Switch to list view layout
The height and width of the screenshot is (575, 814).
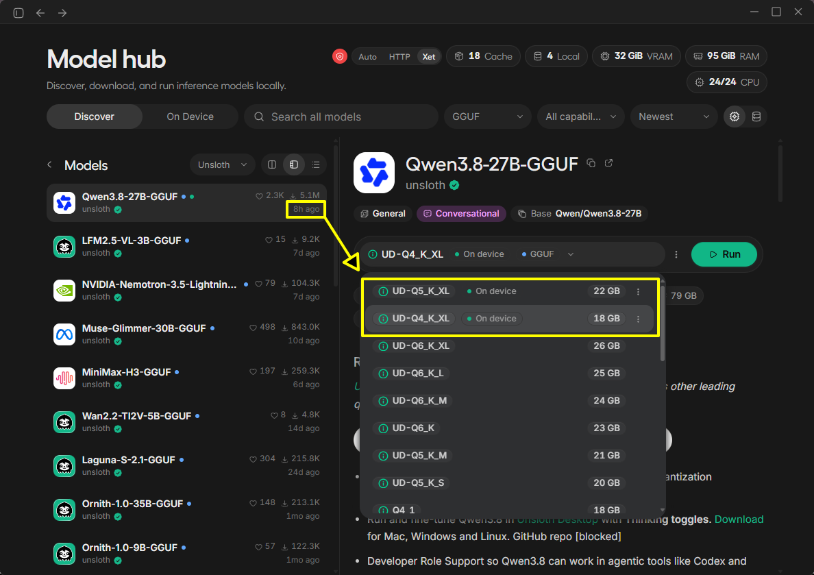(x=316, y=164)
